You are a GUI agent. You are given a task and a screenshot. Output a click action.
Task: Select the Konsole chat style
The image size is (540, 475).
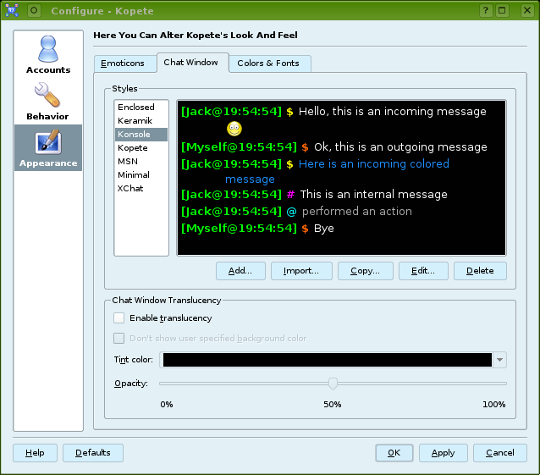141,135
